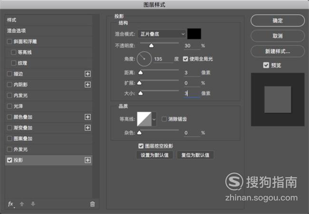Click the 距离 value field

[x=192, y=73]
